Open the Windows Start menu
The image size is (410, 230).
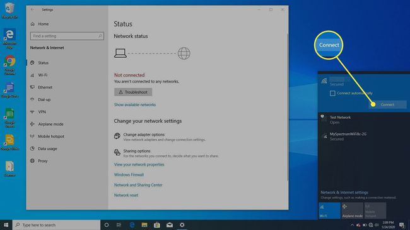(x=6, y=225)
